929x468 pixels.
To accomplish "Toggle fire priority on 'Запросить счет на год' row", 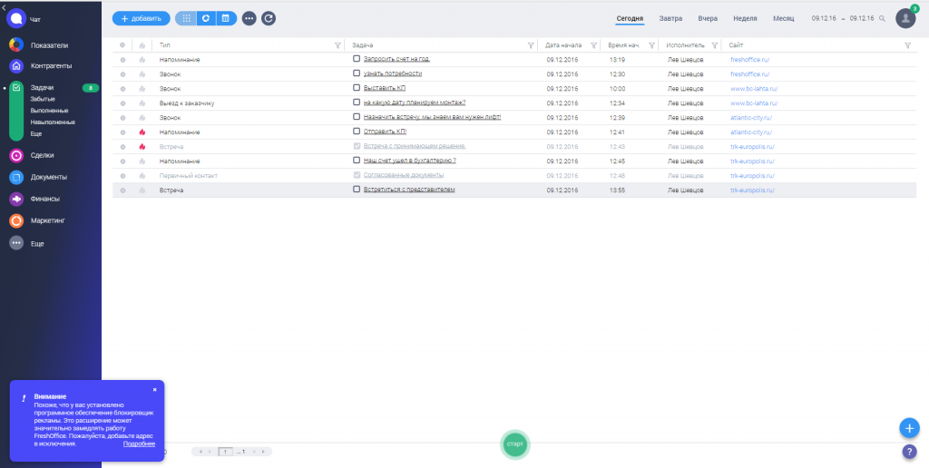I will (142, 59).
